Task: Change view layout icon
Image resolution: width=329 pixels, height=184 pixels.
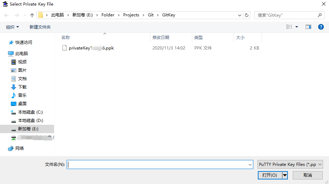Action: tap(289, 27)
